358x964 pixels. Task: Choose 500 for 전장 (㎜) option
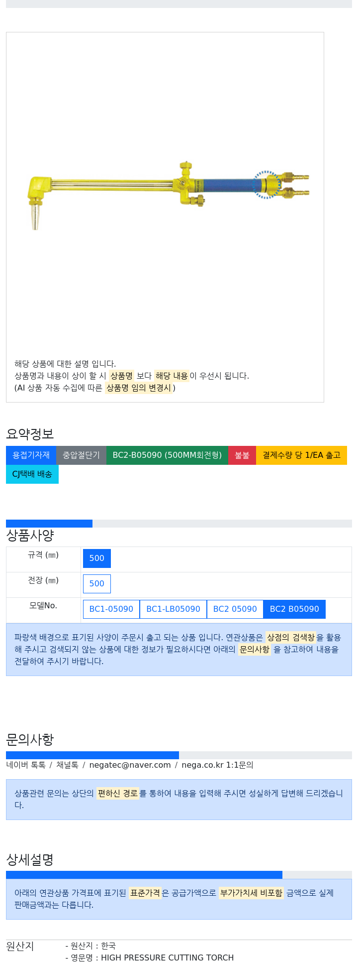pyautogui.click(x=97, y=584)
